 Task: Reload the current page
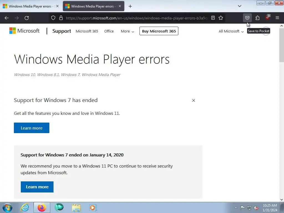point(27,18)
